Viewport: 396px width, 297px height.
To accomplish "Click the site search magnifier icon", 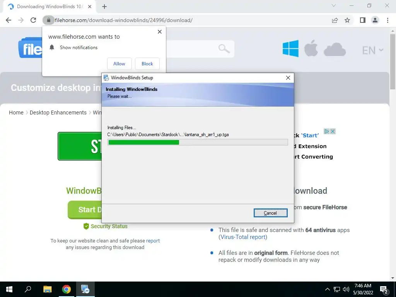I will click(x=224, y=48).
